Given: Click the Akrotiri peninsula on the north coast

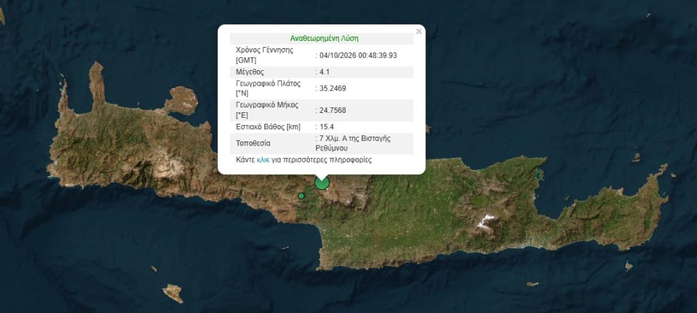Looking at the screenshot, I should pyautogui.click(x=182, y=100).
